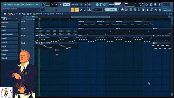
Task: Toggle the link/group notes icon
Action: pos(85,10)
